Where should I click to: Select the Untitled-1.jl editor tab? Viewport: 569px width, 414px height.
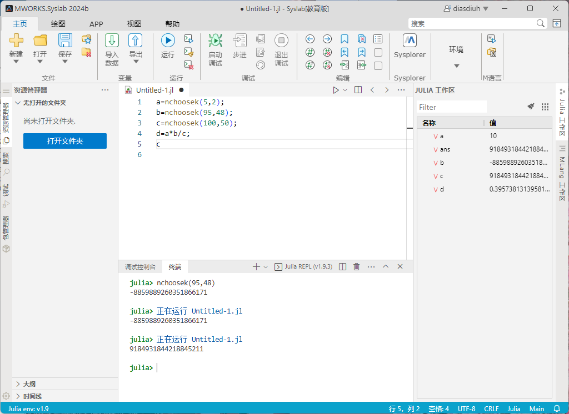click(x=154, y=90)
